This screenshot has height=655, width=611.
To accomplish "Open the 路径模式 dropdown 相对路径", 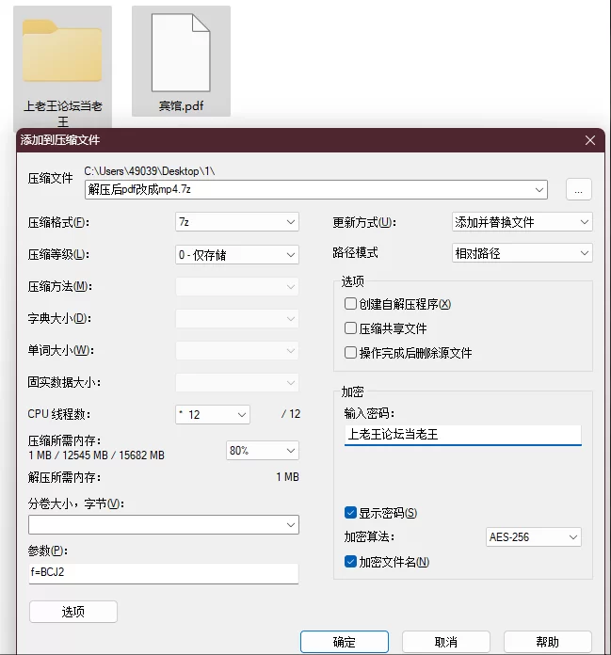I will point(522,253).
